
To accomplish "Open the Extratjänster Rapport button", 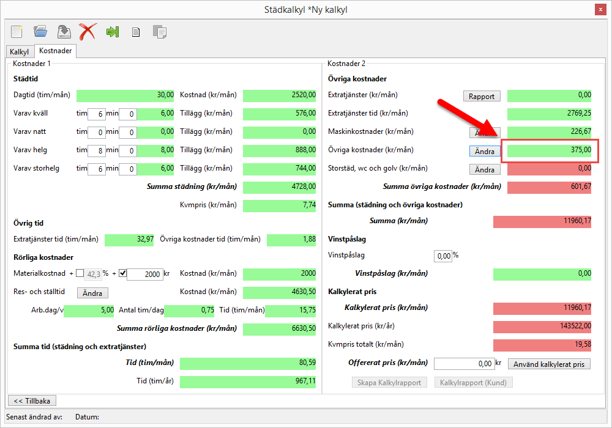I will 482,96.
